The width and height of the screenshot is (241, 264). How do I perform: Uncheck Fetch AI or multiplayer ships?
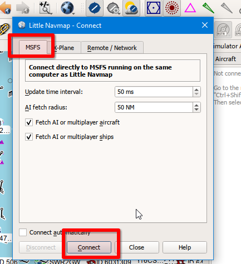click(29, 137)
